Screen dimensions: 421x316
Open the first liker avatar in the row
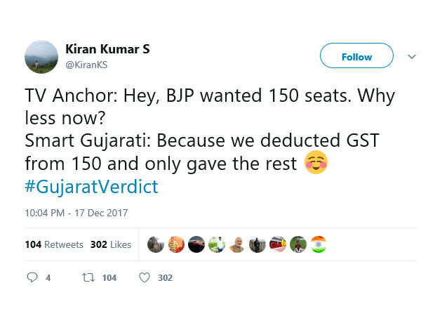(x=156, y=244)
